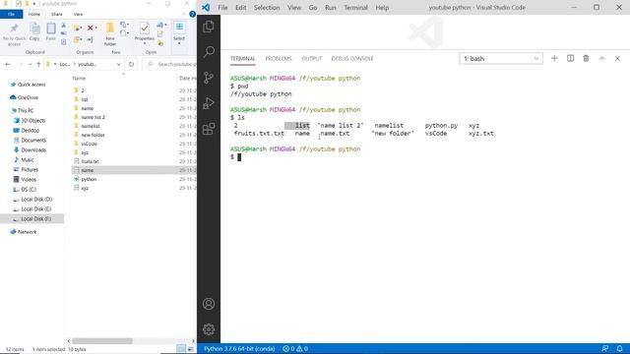
Task: Select the 'python' file in file list
Action: 89,179
